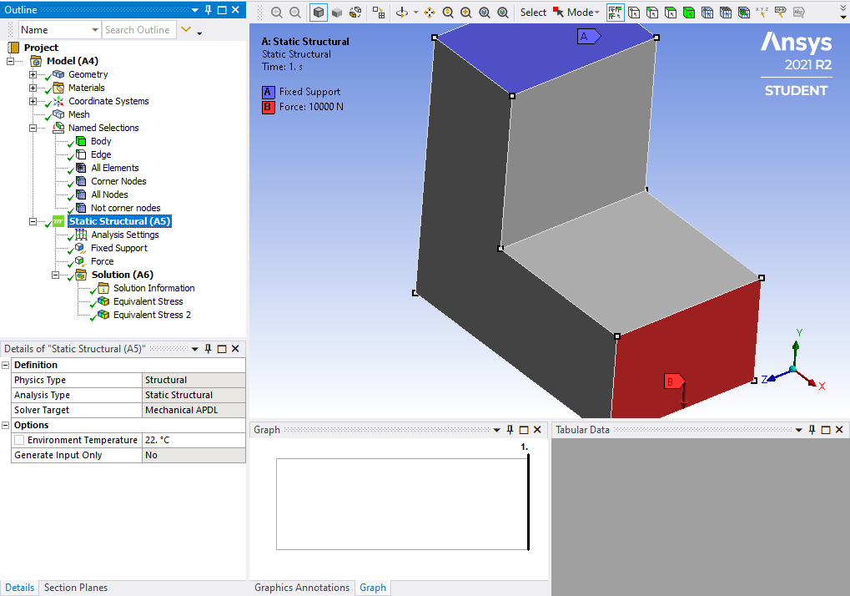Screen dimensions: 850x596
Task: Click the Solver Target value Mechanical APDL
Action: point(194,410)
